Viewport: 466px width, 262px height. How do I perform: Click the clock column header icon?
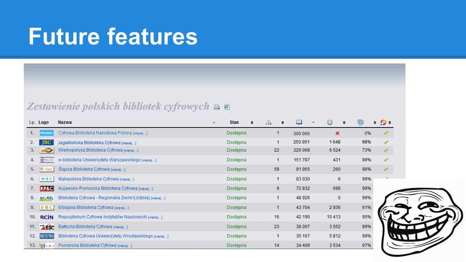tap(330, 122)
